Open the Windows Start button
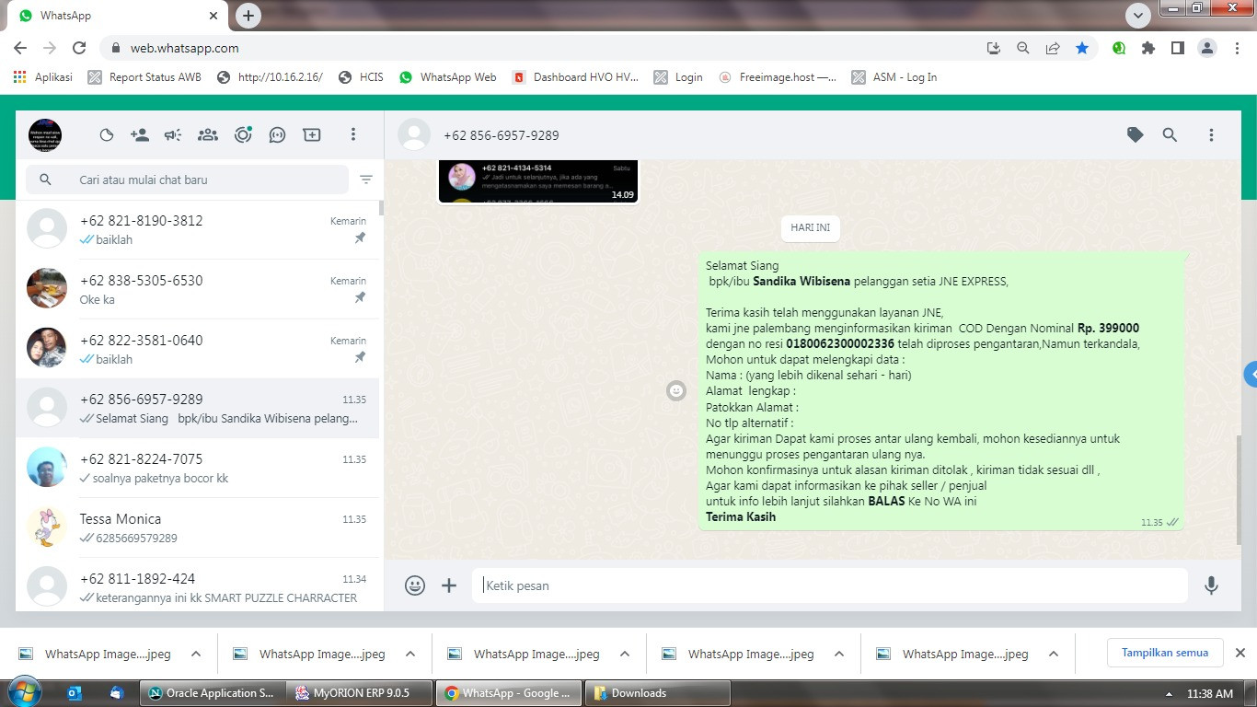The height and width of the screenshot is (707, 1257). [x=23, y=692]
